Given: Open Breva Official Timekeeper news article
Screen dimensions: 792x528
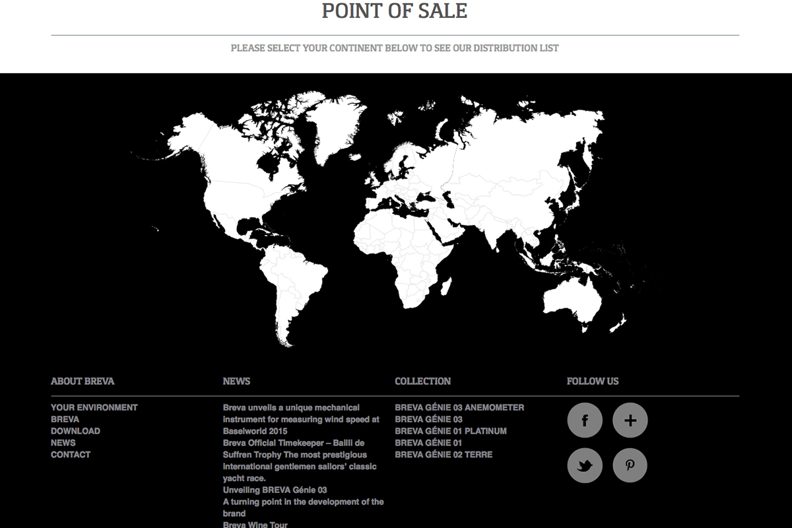Looking at the screenshot, I should [x=294, y=443].
